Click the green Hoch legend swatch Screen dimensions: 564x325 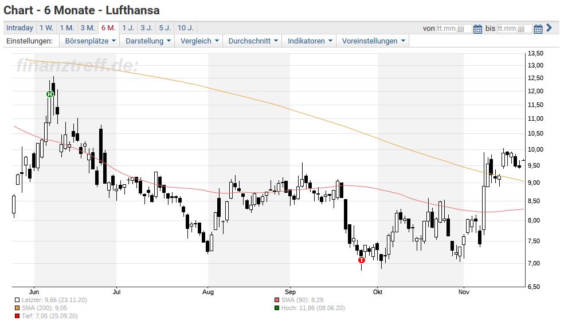277,308
